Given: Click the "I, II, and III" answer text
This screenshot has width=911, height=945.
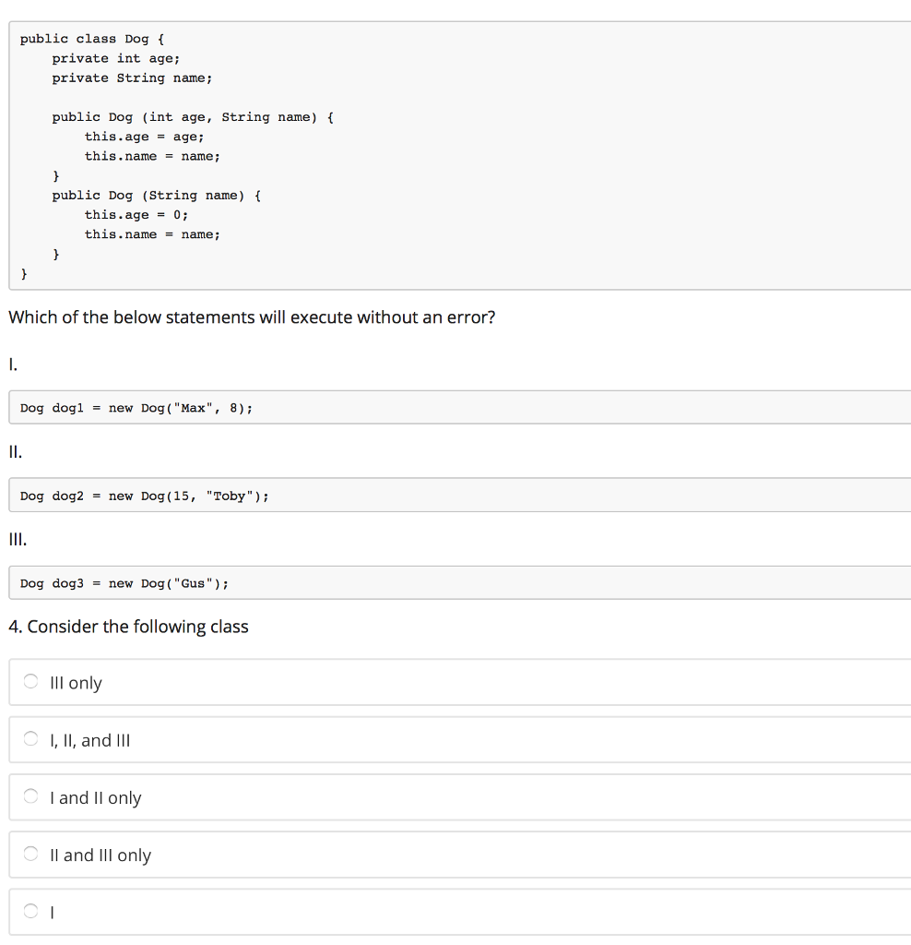Looking at the screenshot, I should (x=90, y=740).
